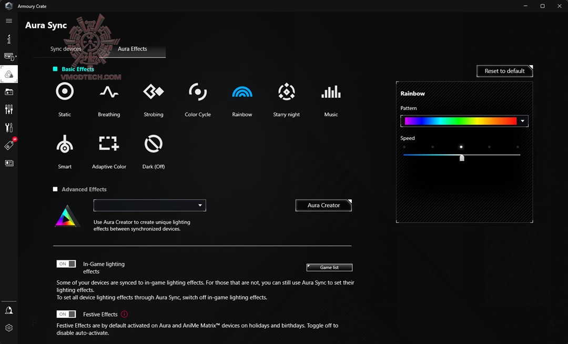Open the Advanced Effects dropdown

pyautogui.click(x=149, y=205)
